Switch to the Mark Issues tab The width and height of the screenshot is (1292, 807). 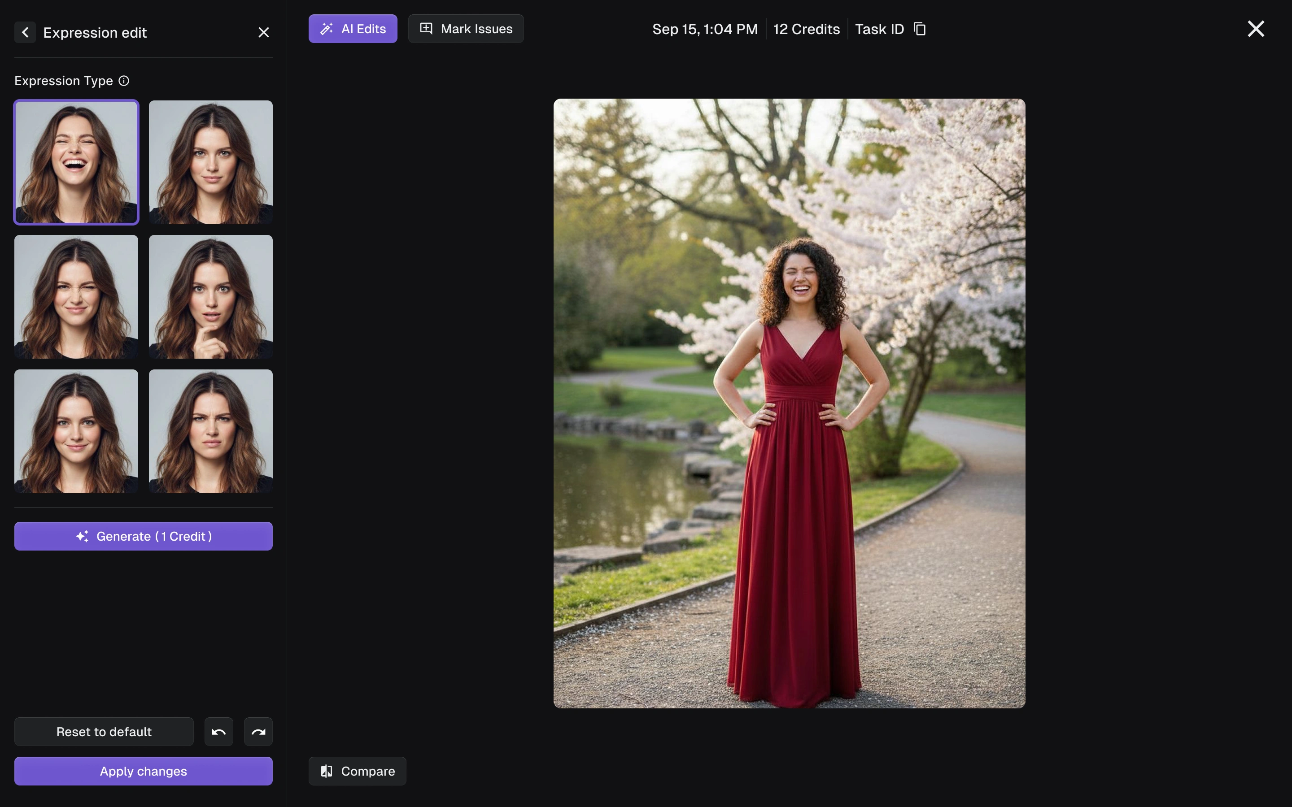click(x=466, y=29)
